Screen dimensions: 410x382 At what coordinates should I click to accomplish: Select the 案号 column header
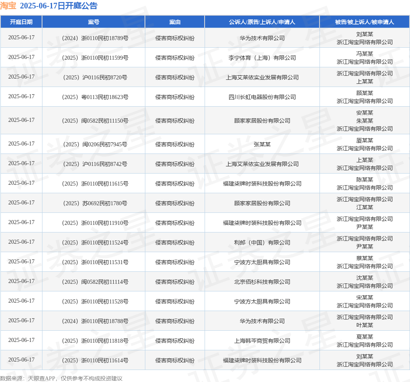94,22
